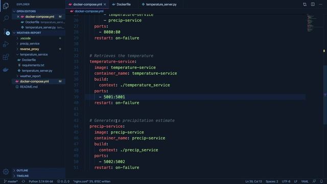The width and height of the screenshot is (327, 184).
Task: Synchronize changes from the status bar
Action: pyautogui.click(x=24, y=181)
